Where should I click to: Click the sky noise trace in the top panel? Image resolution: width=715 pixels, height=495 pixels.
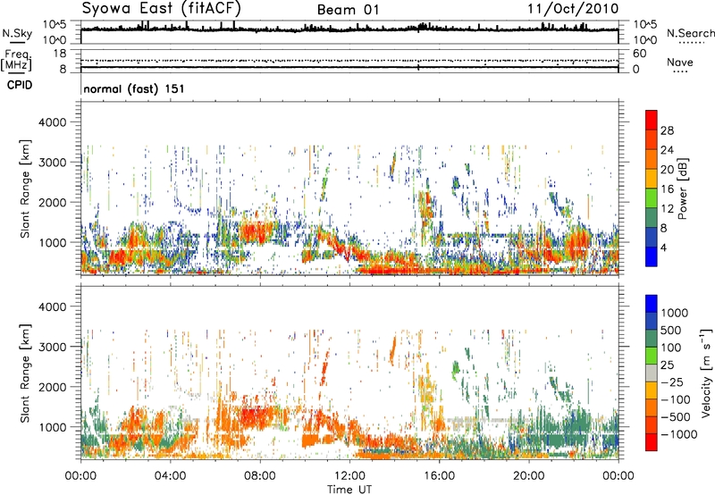(x=349, y=29)
